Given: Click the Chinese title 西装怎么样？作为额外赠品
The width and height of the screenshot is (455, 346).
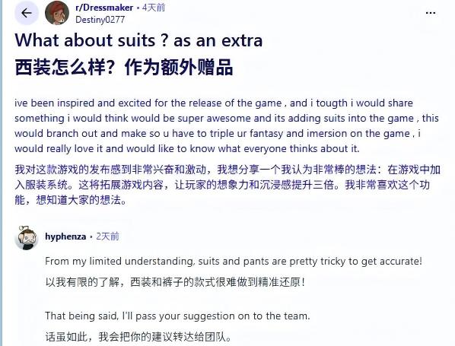Looking at the screenshot, I should point(124,67).
